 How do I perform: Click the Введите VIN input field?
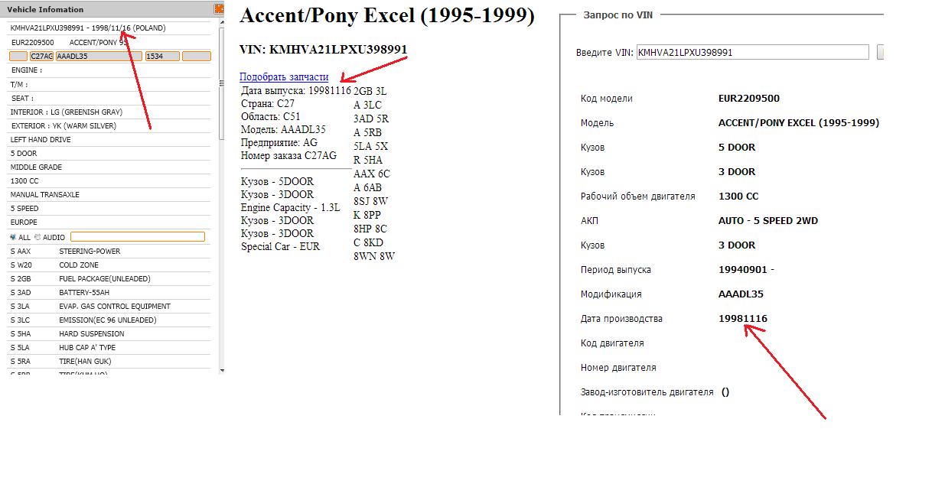coord(753,52)
